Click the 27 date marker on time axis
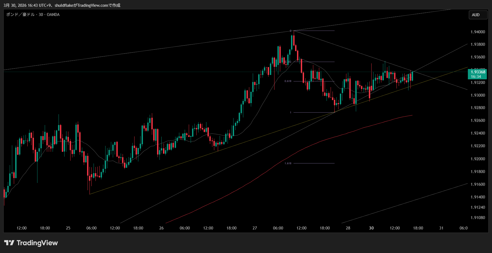Screen dimensions: 492x253 [255, 228]
